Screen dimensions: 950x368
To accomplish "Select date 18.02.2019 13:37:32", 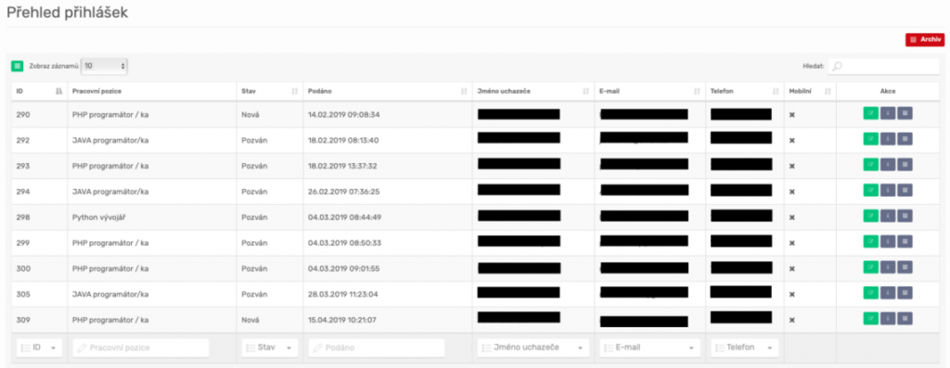I will 343,166.
